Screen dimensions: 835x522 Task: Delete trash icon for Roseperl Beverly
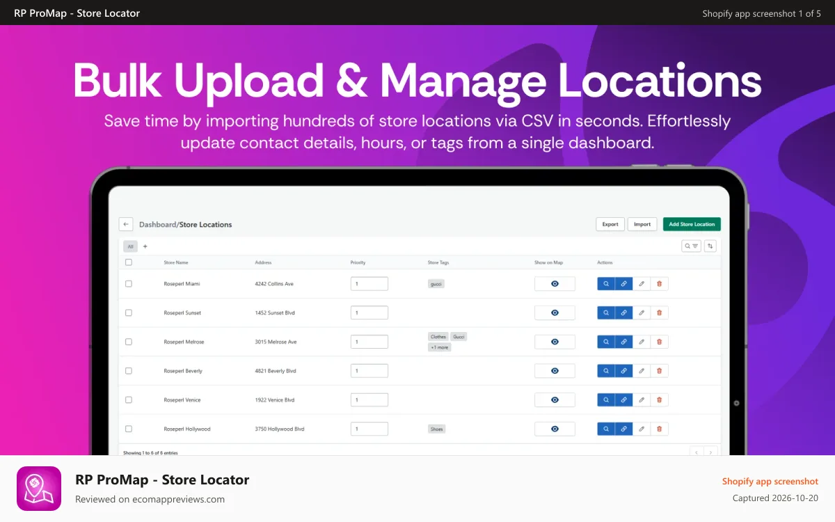coord(660,371)
